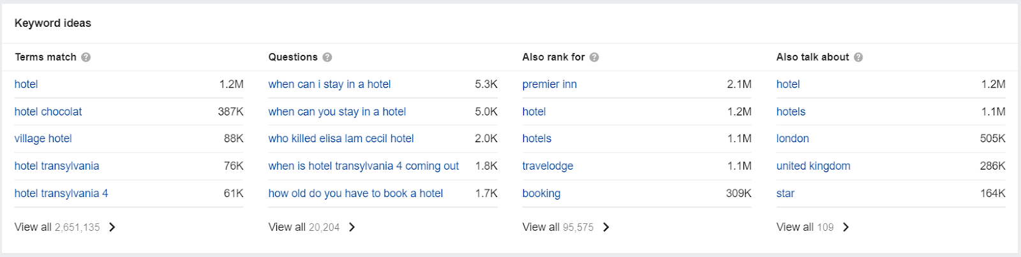Open the premier inn keyword
The width and height of the screenshot is (1021, 257).
point(549,84)
